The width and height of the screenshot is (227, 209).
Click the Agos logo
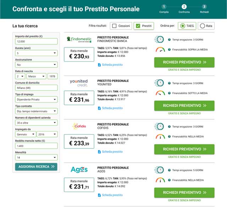(79, 170)
